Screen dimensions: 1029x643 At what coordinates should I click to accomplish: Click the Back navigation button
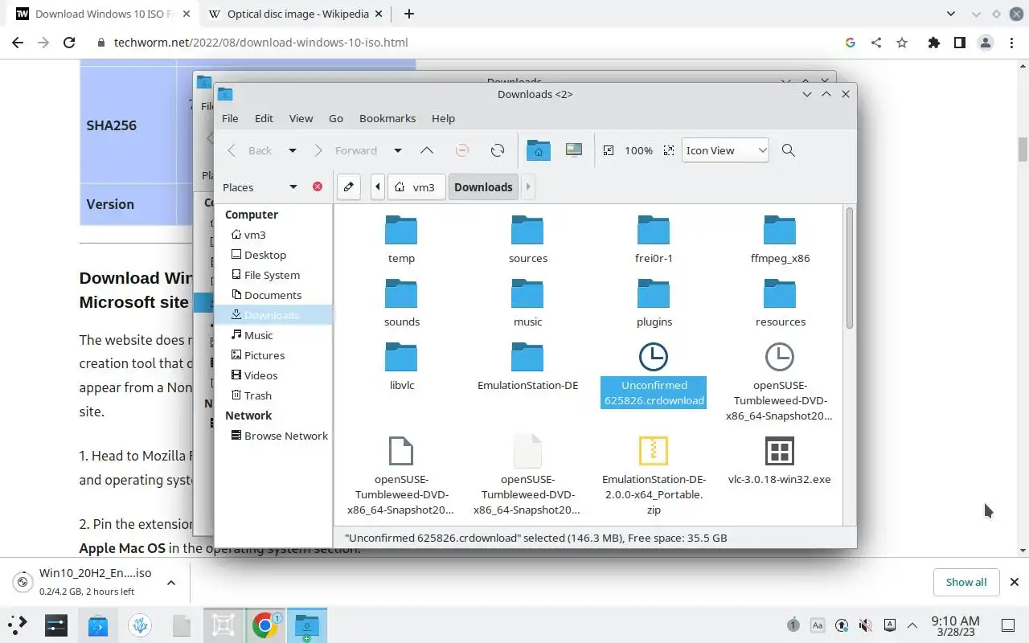pos(250,150)
